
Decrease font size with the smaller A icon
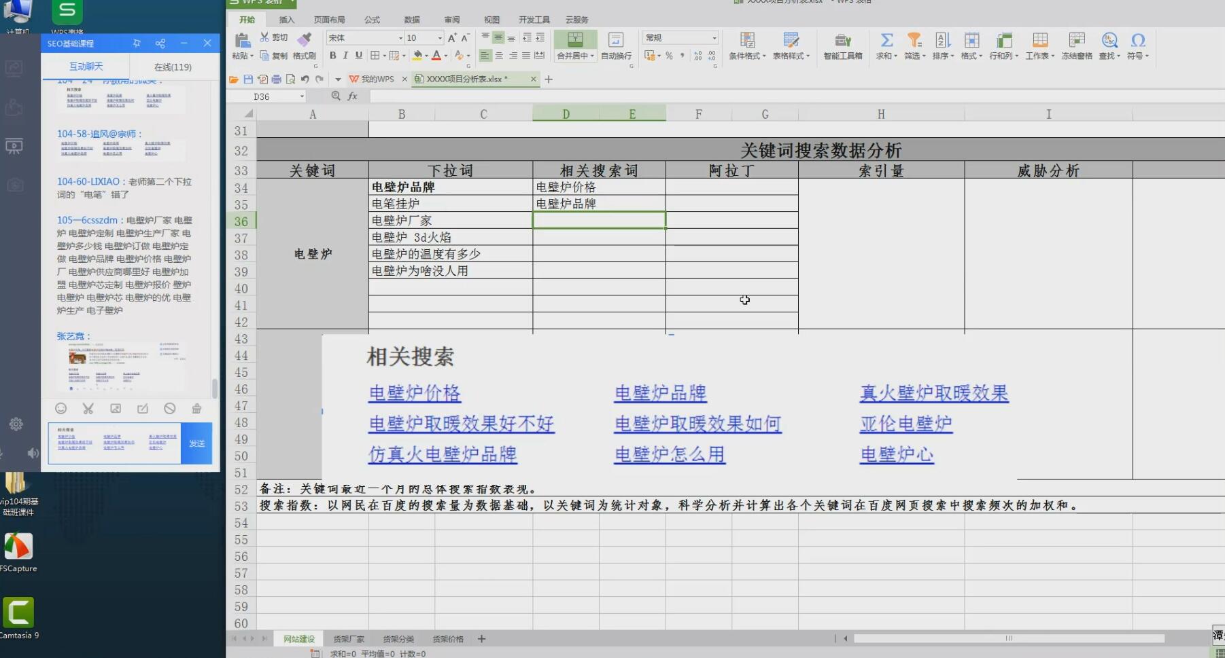click(465, 38)
